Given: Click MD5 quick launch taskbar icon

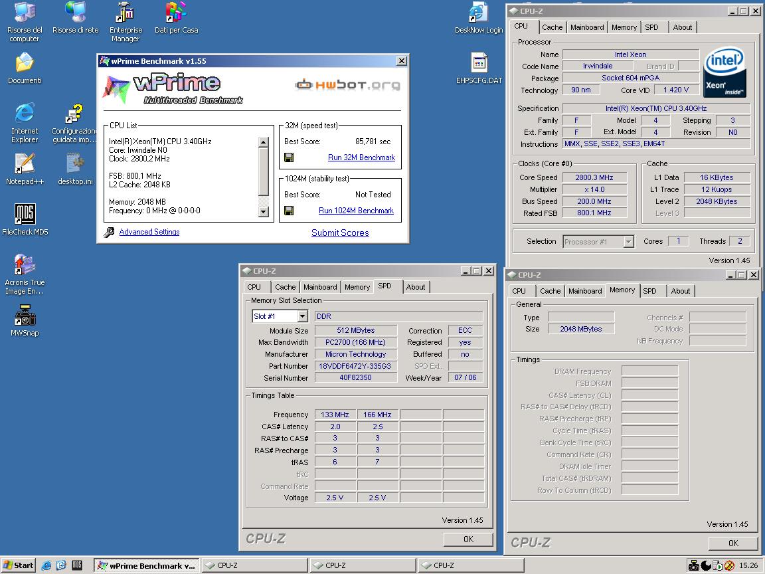Looking at the screenshot, I should click(x=76, y=566).
